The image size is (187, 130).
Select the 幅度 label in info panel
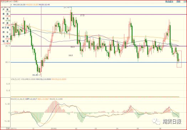point(5,41)
